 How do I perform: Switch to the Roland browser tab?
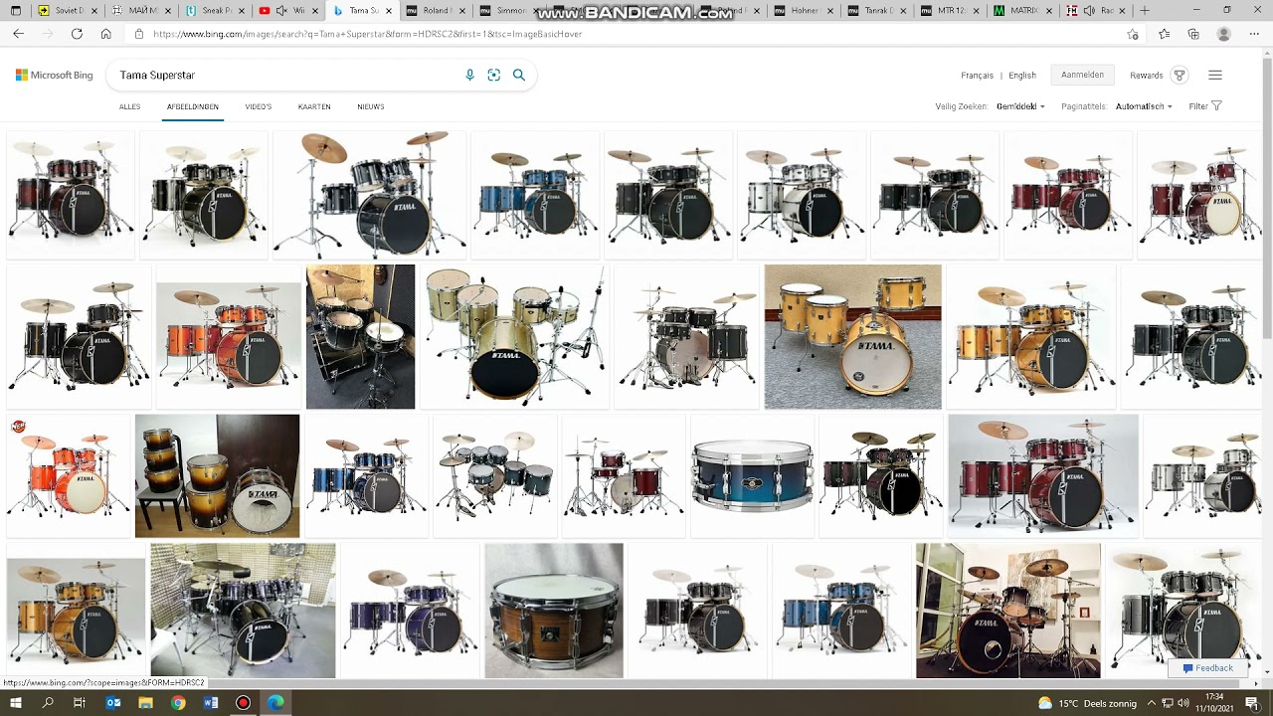[436, 10]
